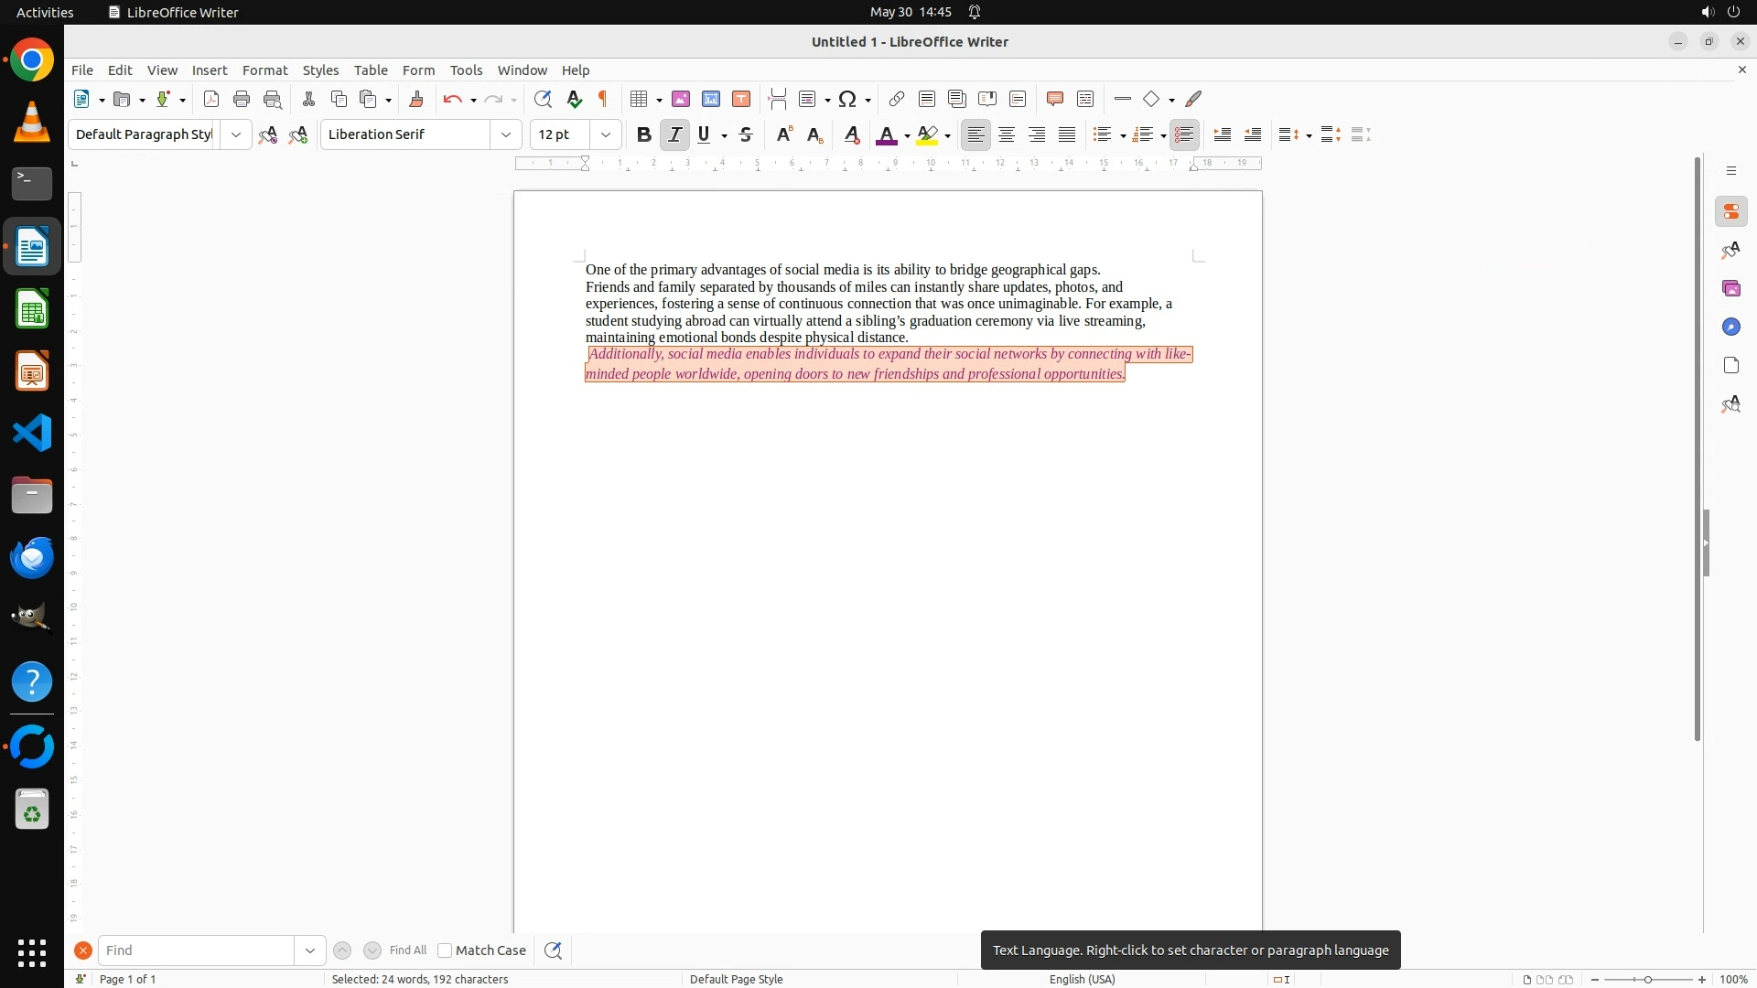Open the sidebar Navigator panel
The image size is (1757, 988).
[x=1730, y=327]
